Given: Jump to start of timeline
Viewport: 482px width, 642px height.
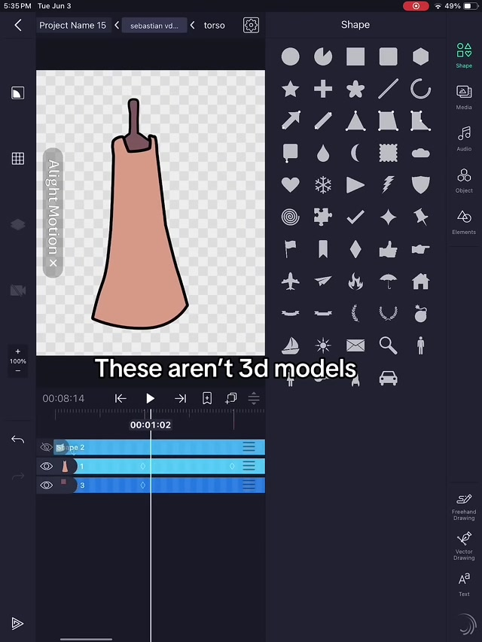Looking at the screenshot, I should (120, 398).
